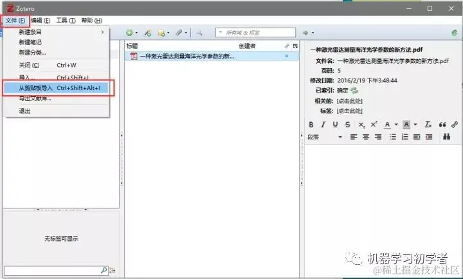Center align text in the note editor
The image size is (463, 279).
pos(366,137)
